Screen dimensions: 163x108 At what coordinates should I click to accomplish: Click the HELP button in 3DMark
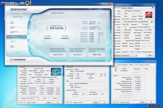tap(105, 13)
